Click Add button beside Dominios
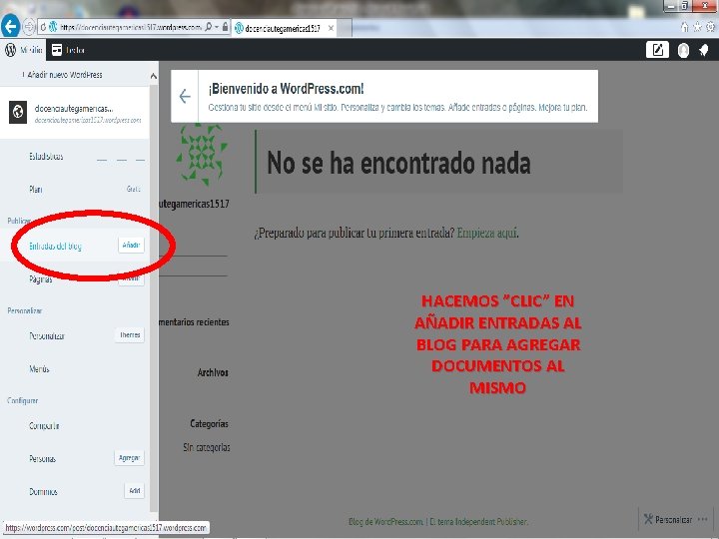This screenshot has height=539, width=719. point(135,491)
